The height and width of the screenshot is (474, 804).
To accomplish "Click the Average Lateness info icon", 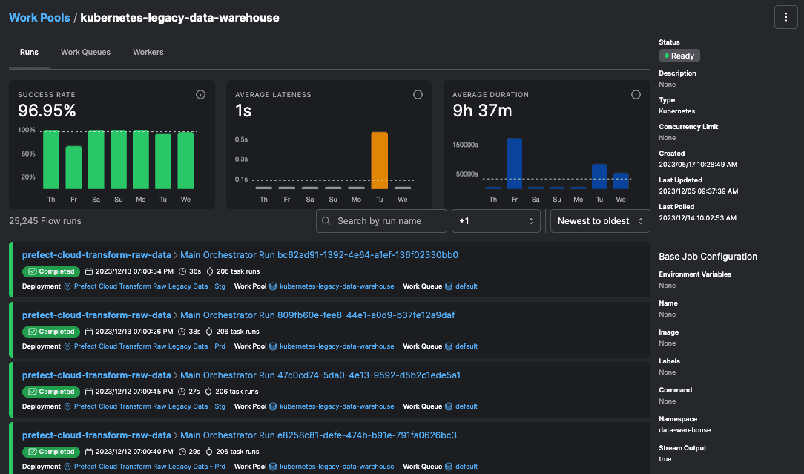I will tap(418, 95).
